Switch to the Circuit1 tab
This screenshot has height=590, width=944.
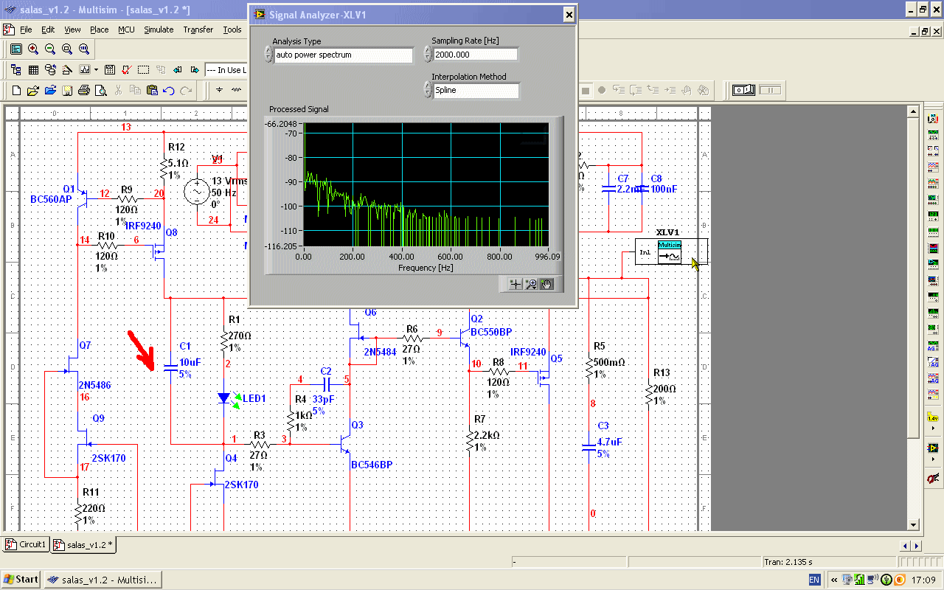pos(27,545)
